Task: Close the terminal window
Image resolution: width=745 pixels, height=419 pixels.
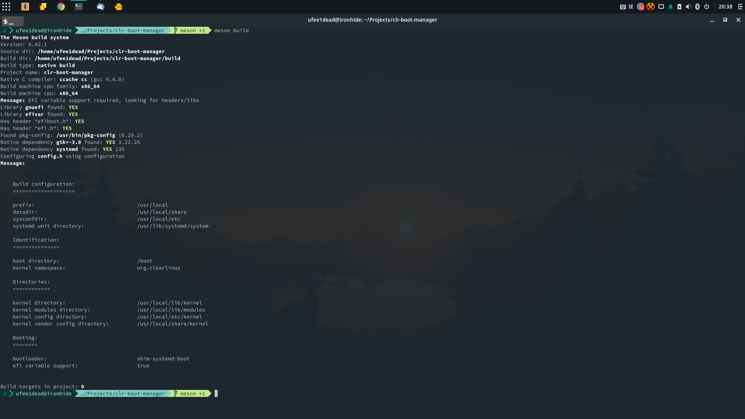Action: 738,20
